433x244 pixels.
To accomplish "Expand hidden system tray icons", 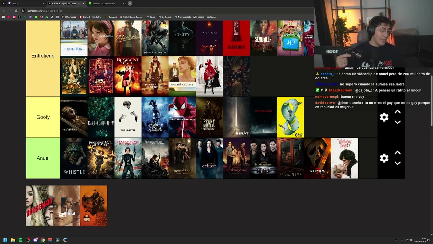I will click(396, 240).
